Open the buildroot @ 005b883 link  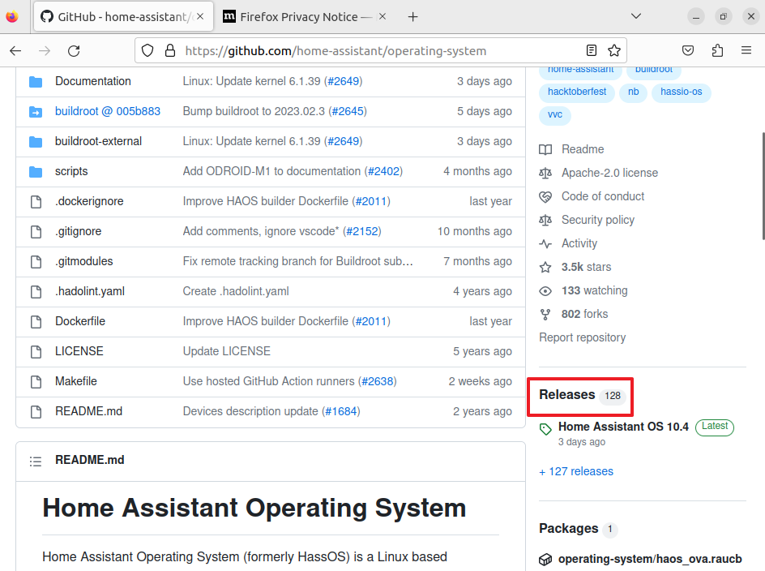(x=107, y=111)
